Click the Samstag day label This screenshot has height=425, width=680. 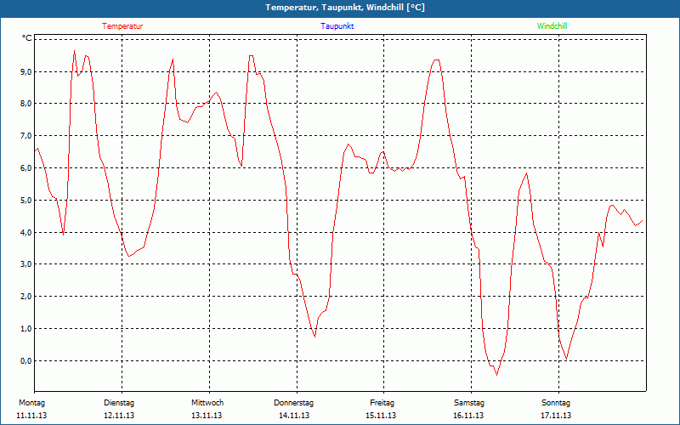coord(469,403)
